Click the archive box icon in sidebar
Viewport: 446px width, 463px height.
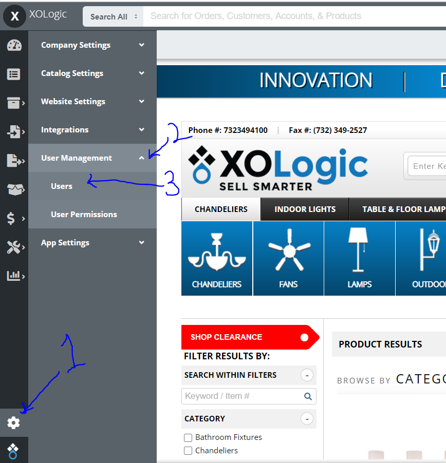pos(14,103)
